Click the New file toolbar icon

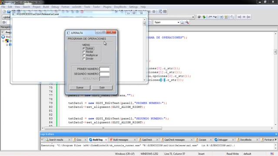[4, 12]
